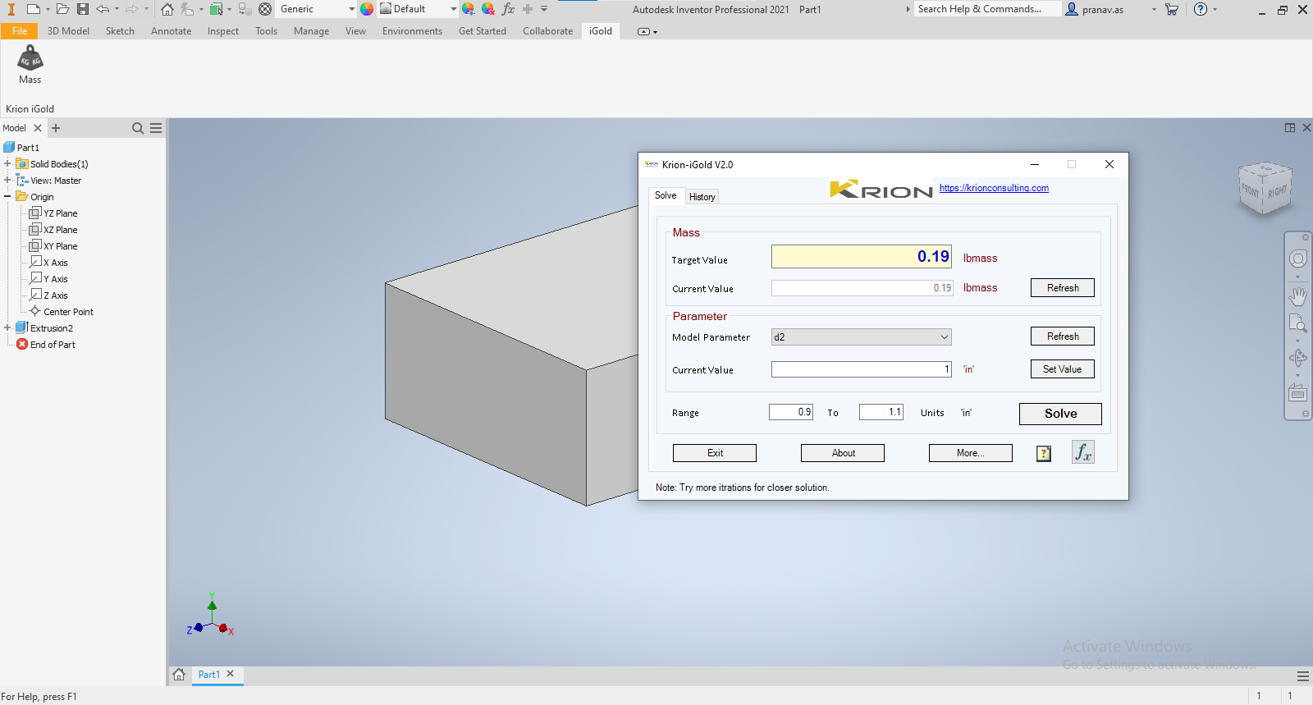
Task: Click the user account icon for pranav.as
Action: (x=1072, y=10)
